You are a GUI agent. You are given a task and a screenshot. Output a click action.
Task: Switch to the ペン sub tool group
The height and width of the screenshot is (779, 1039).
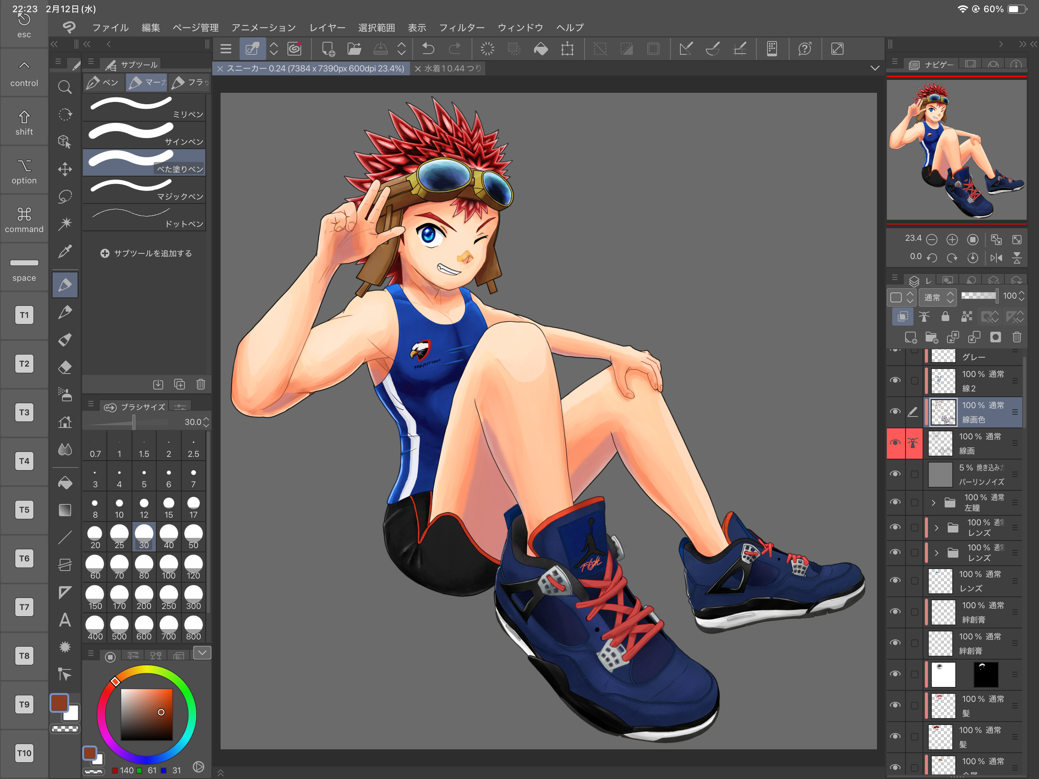click(103, 83)
